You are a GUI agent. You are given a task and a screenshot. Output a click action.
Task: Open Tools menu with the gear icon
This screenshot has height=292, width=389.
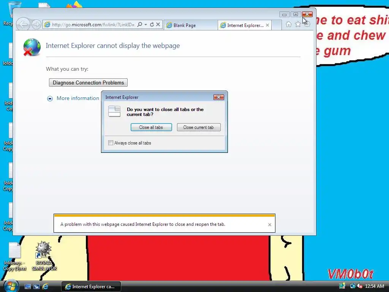(x=307, y=24)
